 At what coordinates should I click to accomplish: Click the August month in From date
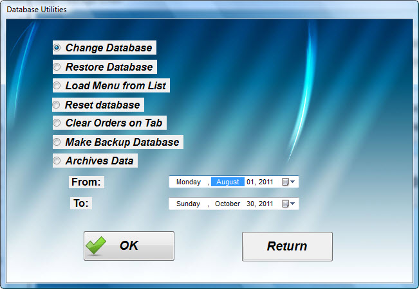[x=227, y=182]
